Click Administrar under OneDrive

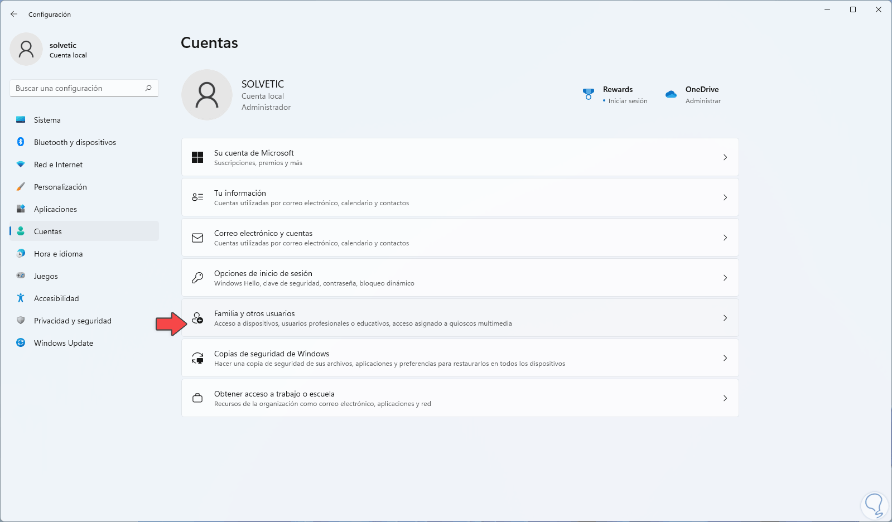click(x=703, y=101)
